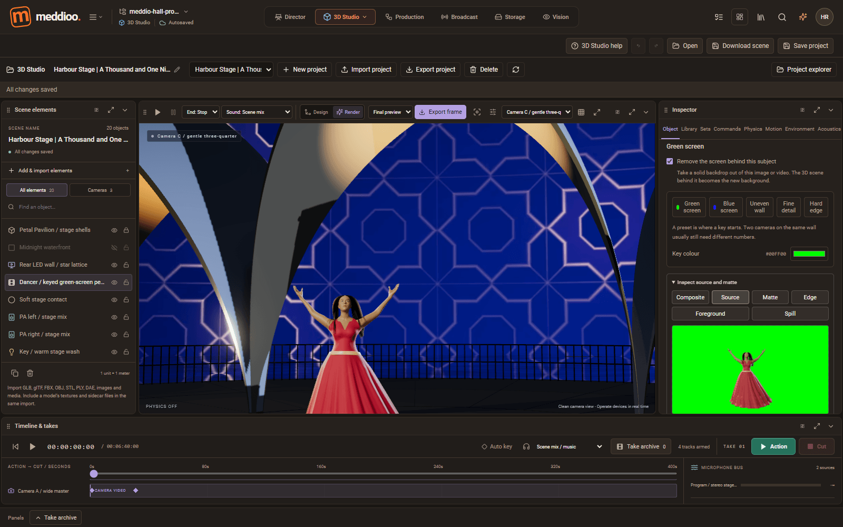Lock the PA left stage mix element

(126, 317)
